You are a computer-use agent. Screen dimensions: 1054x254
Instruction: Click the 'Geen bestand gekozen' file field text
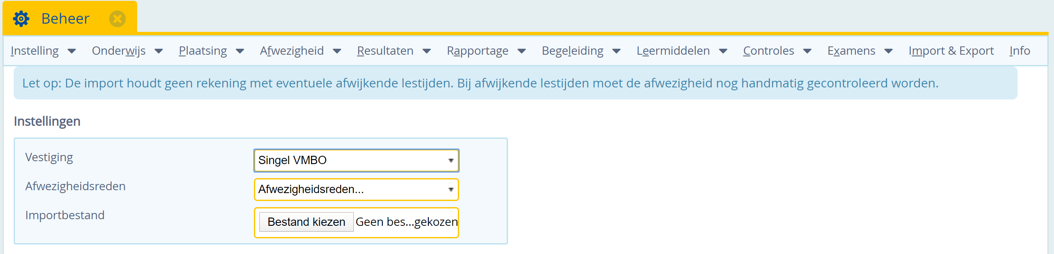pos(406,222)
